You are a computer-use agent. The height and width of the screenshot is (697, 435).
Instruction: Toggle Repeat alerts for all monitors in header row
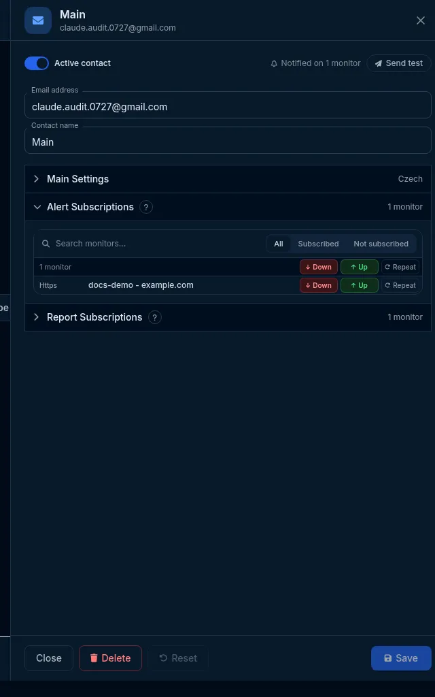(x=400, y=267)
